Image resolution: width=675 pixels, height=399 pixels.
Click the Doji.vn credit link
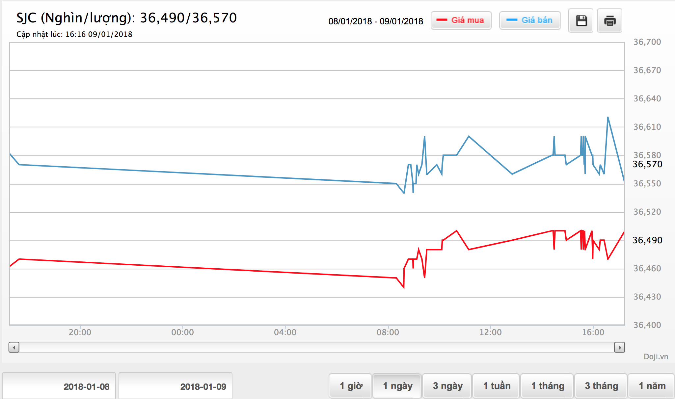656,357
